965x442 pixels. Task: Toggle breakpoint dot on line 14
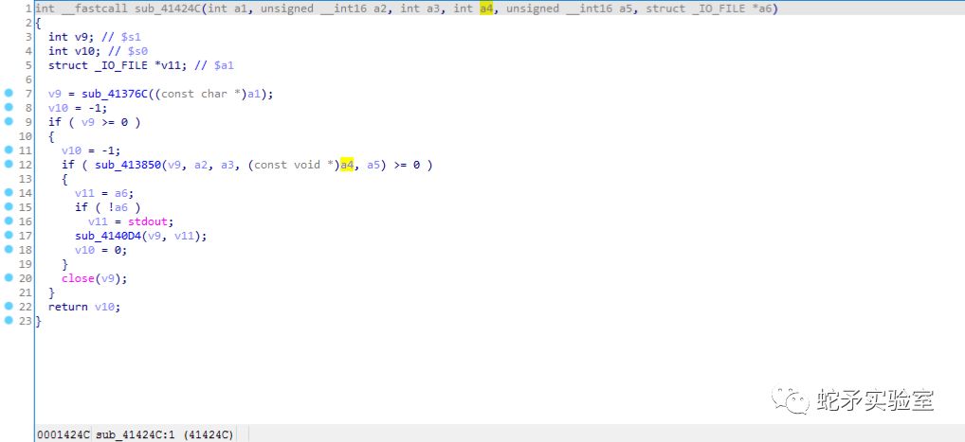(9, 192)
